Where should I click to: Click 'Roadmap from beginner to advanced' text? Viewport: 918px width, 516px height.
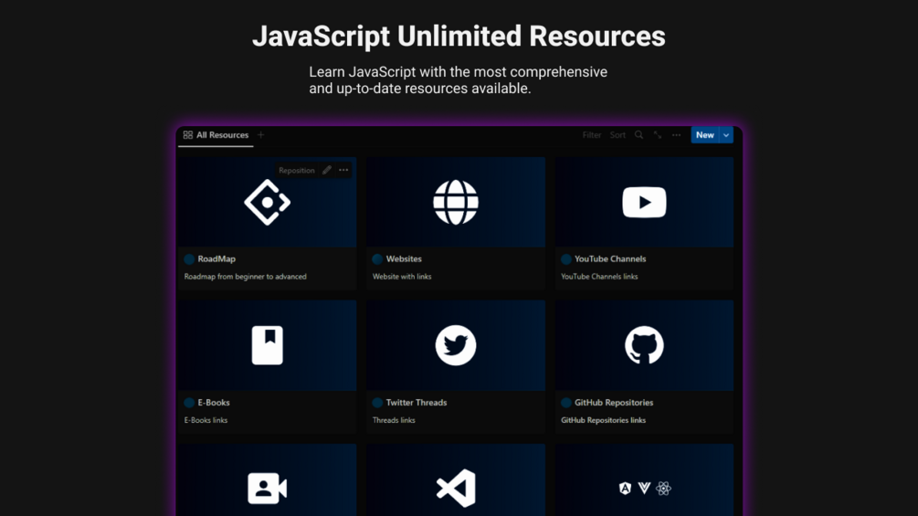click(246, 277)
